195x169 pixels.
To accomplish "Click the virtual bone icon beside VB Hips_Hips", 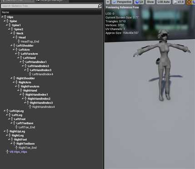I will 7,152.
